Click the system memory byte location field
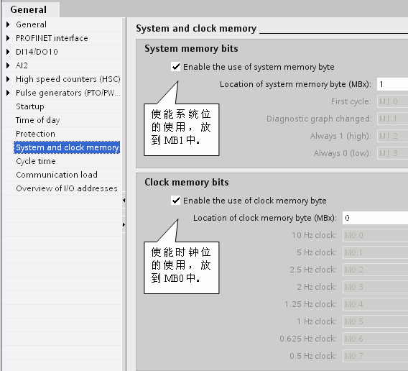The image size is (408, 371). click(x=392, y=84)
